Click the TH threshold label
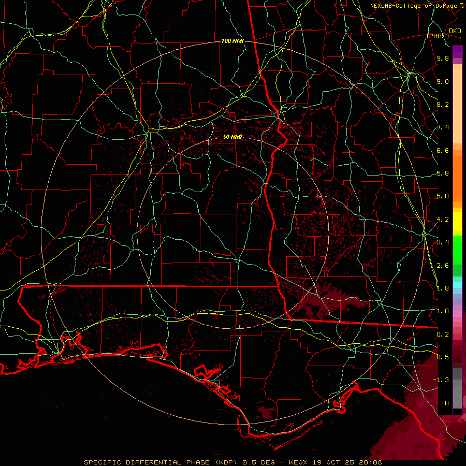466x466 pixels. 445,403
